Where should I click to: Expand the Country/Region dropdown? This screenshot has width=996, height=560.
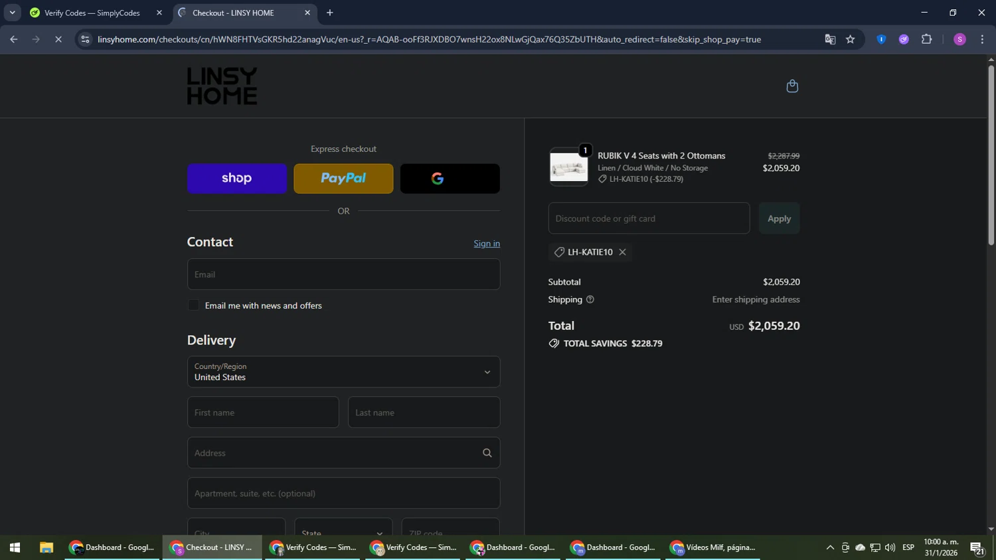[343, 372]
